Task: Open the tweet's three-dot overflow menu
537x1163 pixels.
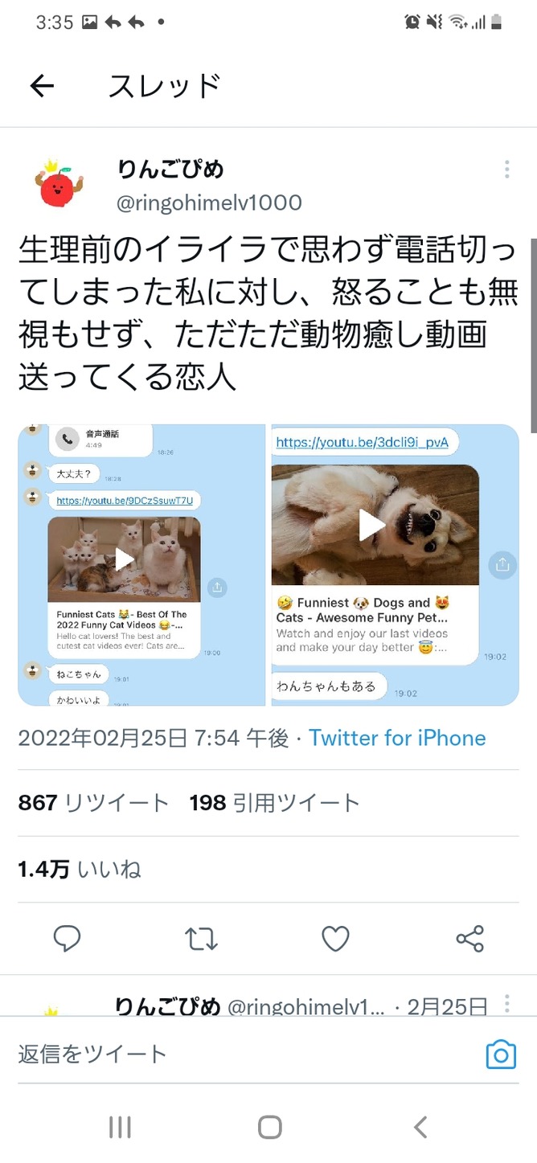Action: coord(506,170)
